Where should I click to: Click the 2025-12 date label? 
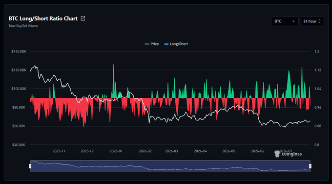[x=87, y=151]
